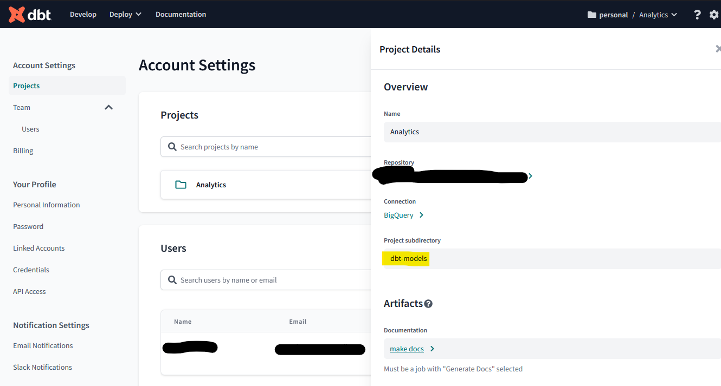The width and height of the screenshot is (721, 386).
Task: Click the Search users field
Action: point(266,280)
